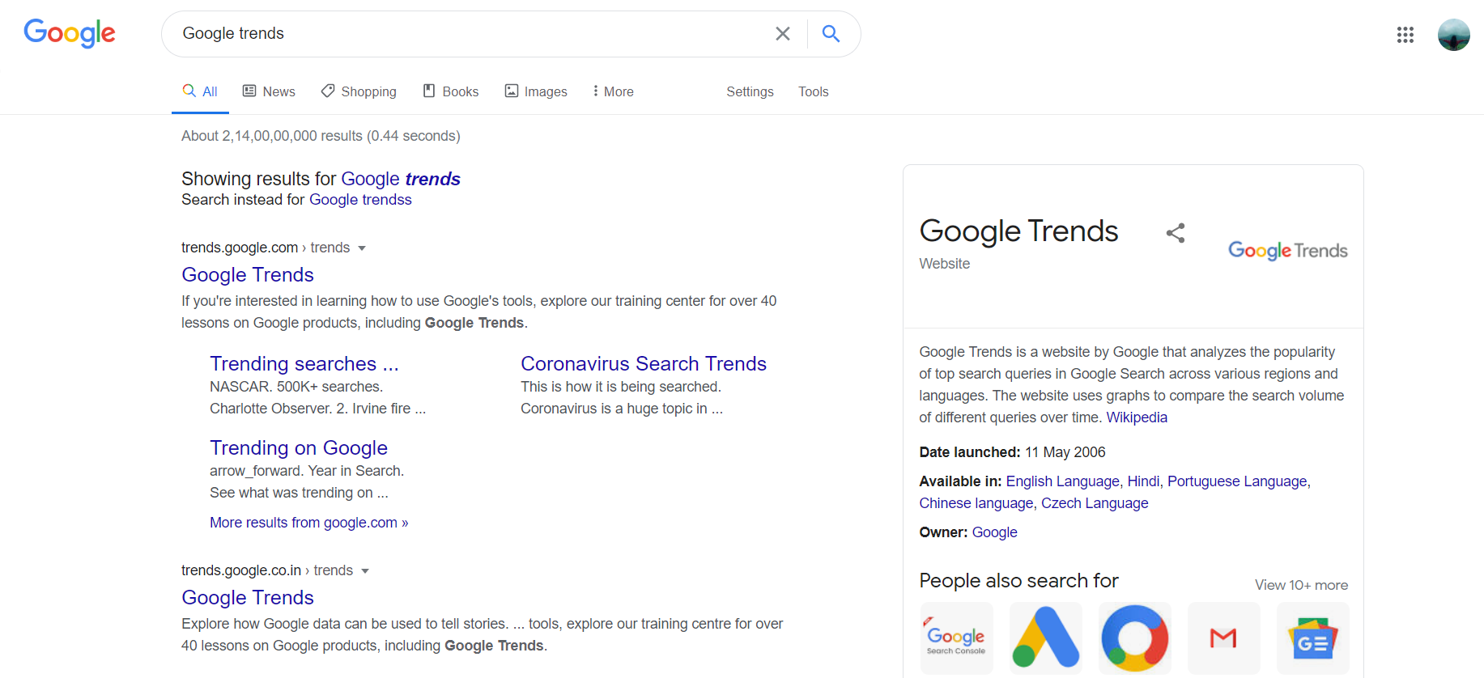1484x678 pixels.
Task: Go to Google homepage via logo
Action: click(x=70, y=34)
